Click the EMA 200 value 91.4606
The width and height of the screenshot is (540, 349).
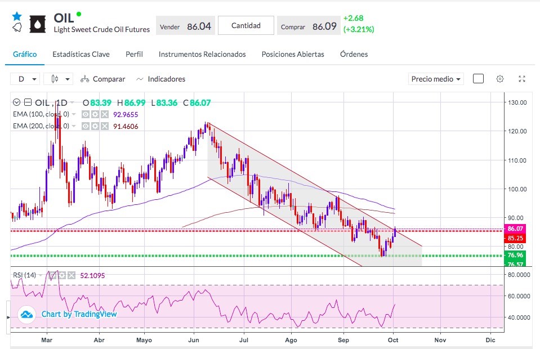click(x=126, y=127)
